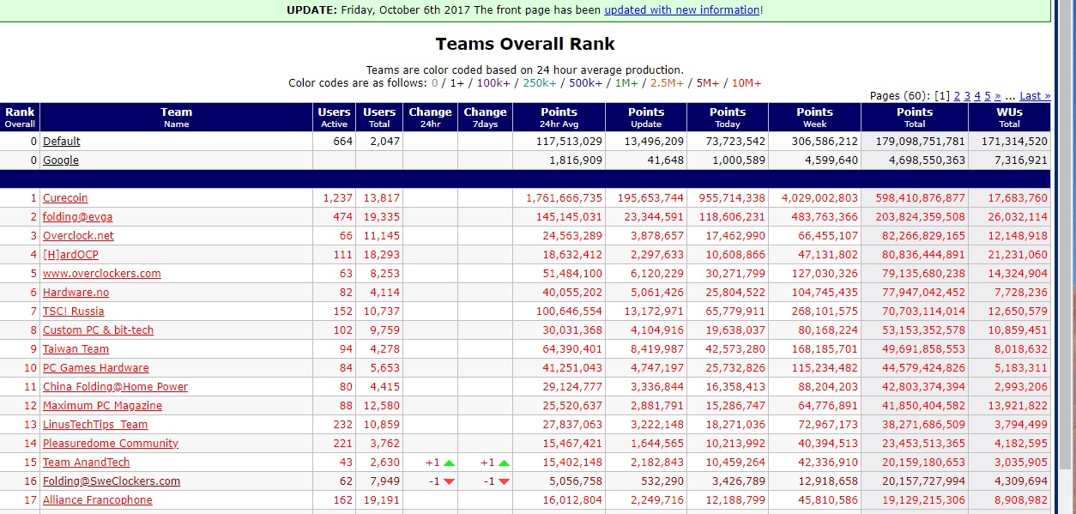Click the 10M+ color code label
The width and height of the screenshot is (1076, 514).
pos(747,83)
